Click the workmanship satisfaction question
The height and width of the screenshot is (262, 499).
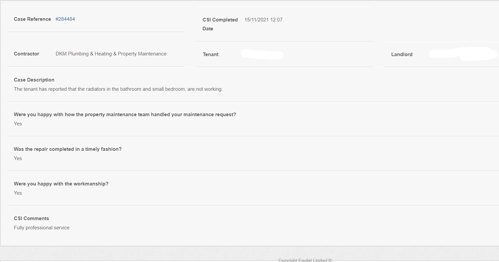[61, 184]
